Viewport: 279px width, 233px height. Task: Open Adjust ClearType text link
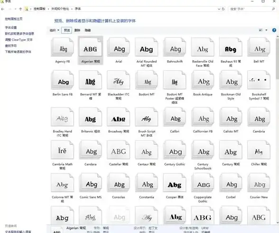point(19,40)
